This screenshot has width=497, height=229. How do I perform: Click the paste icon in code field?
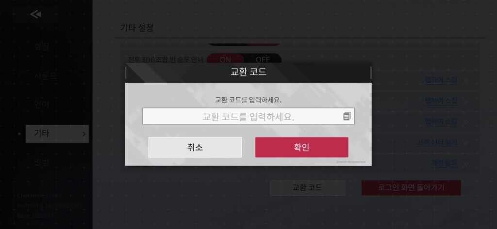point(347,116)
